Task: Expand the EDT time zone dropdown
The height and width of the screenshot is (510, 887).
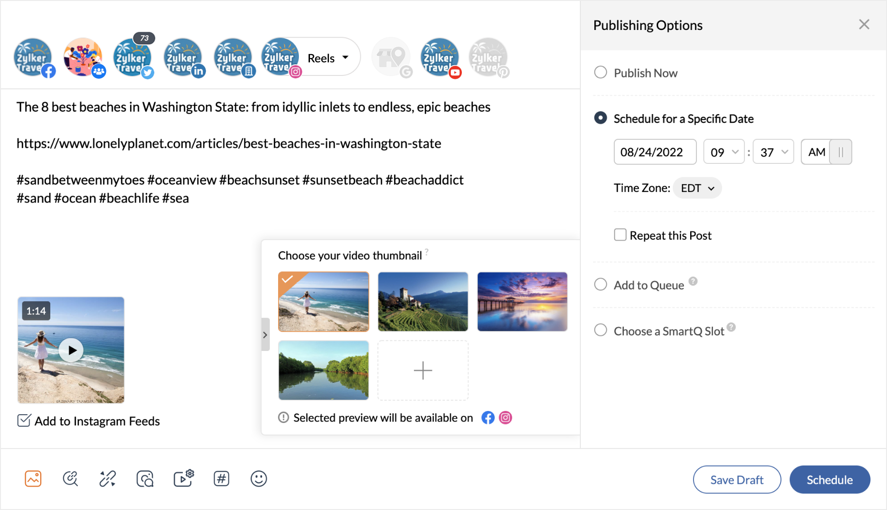Action: tap(697, 188)
